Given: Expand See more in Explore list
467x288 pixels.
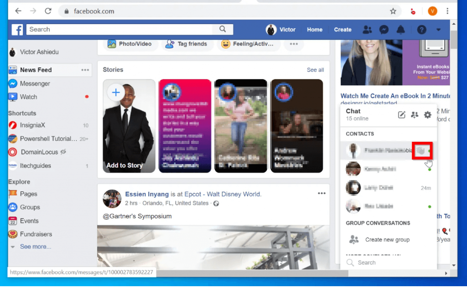Looking at the screenshot, I should tap(36, 247).
